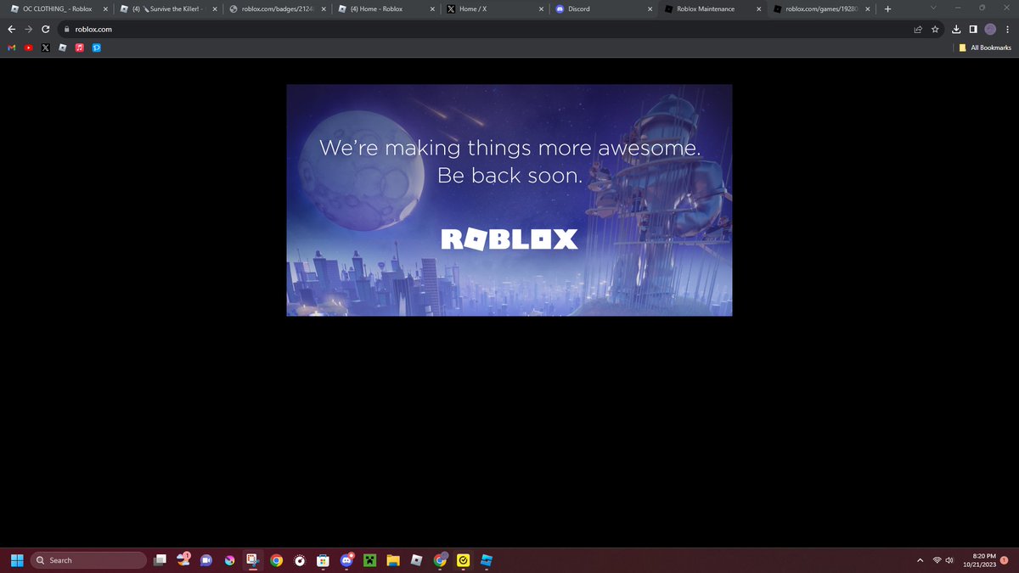Open the Chrome profile avatar

(990, 29)
